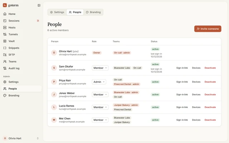Click Priya Nair's P avatar
Screen dimensions: 229x143
pos(54,82)
